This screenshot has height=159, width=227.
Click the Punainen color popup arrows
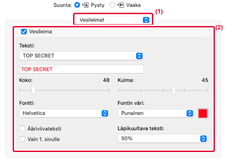[190, 113]
